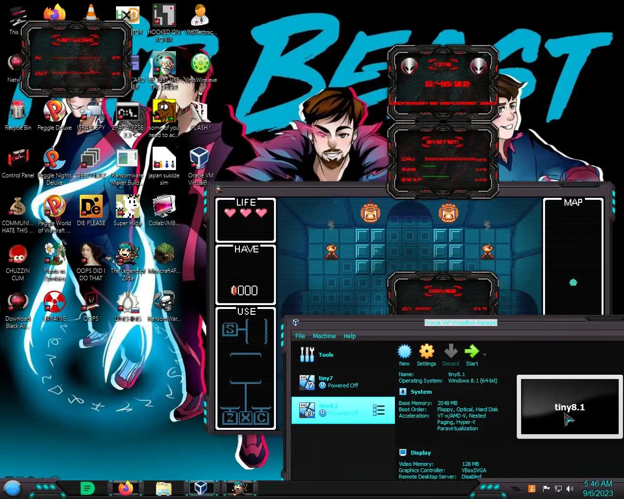624x499 pixels.
Task: Launch Peggle Nights Deluxe
Action: pyautogui.click(x=55, y=167)
